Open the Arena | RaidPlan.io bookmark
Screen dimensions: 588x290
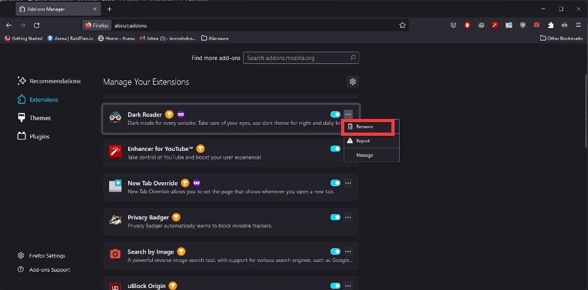coord(70,39)
